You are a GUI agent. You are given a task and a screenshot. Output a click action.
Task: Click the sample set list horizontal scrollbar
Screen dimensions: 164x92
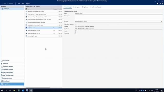pos(38,88)
